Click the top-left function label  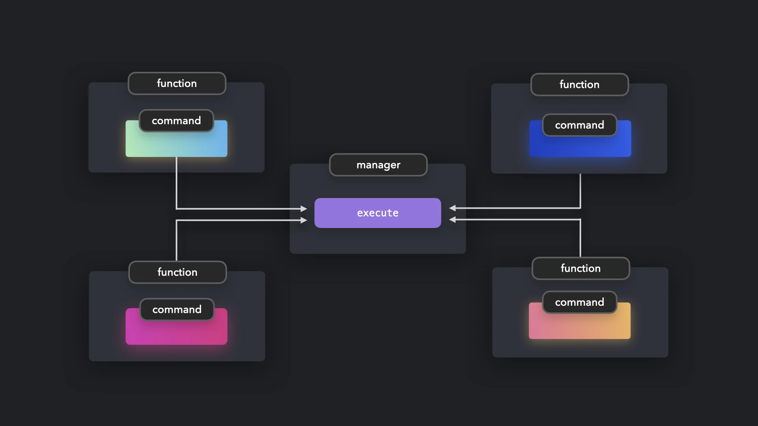(x=177, y=83)
